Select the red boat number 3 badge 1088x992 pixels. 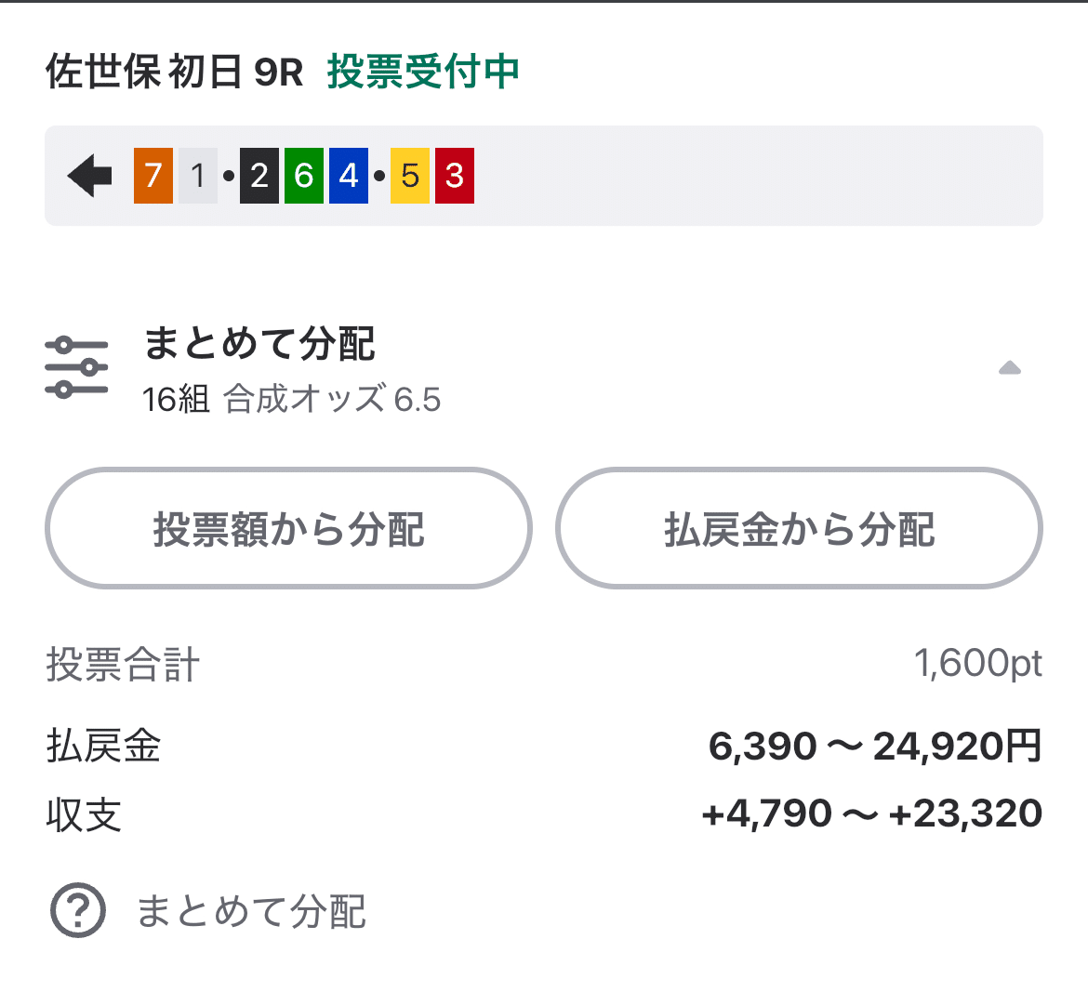tap(454, 177)
